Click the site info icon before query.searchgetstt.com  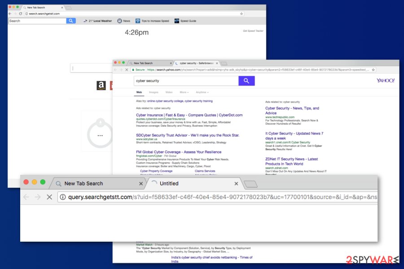[62, 197]
